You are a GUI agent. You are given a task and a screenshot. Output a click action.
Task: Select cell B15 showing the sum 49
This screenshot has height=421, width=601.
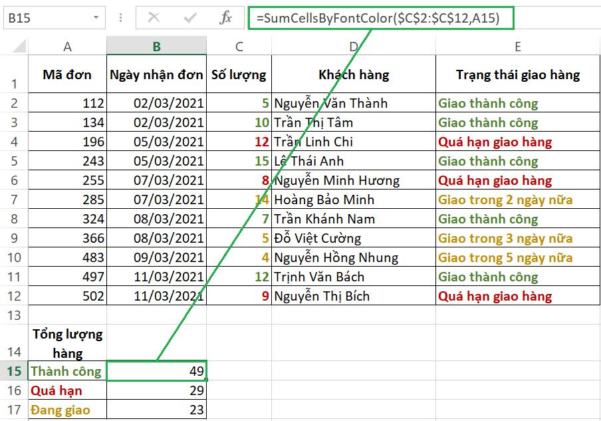pos(156,371)
